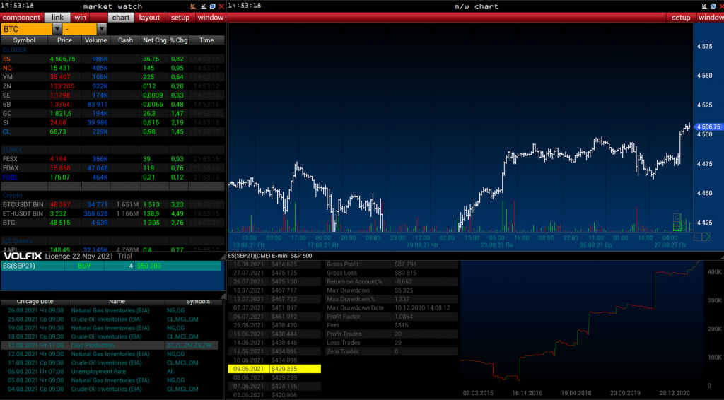The width and height of the screenshot is (724, 400).
Task: Click restore window icon in market watch title
Action: tap(211, 6)
